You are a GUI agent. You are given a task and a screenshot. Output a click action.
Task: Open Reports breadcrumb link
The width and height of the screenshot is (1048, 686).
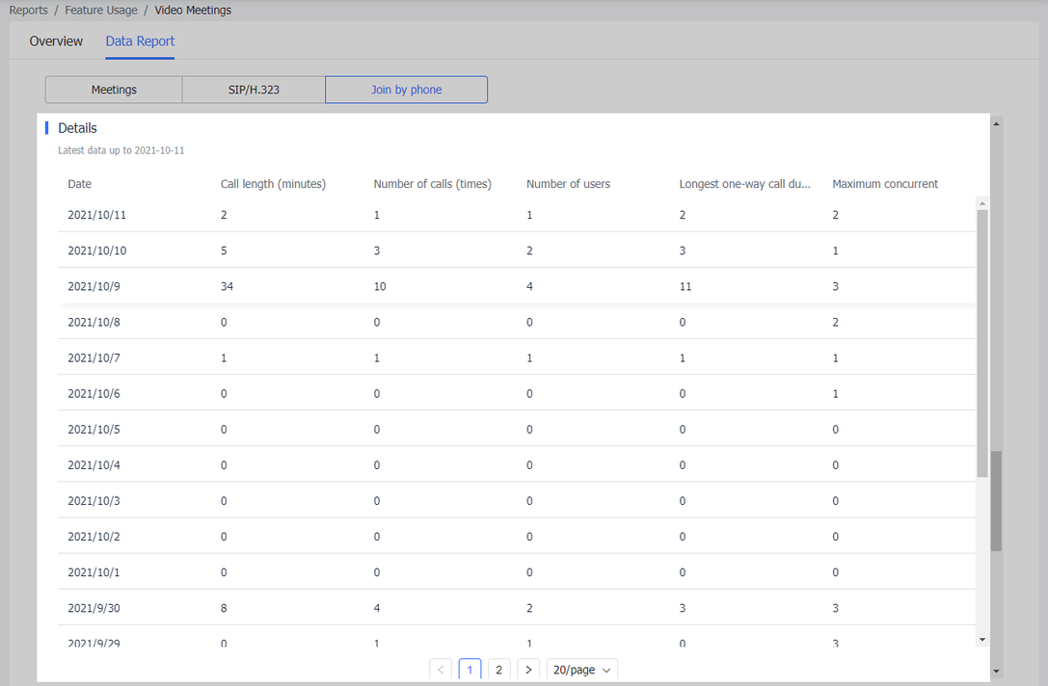[28, 10]
